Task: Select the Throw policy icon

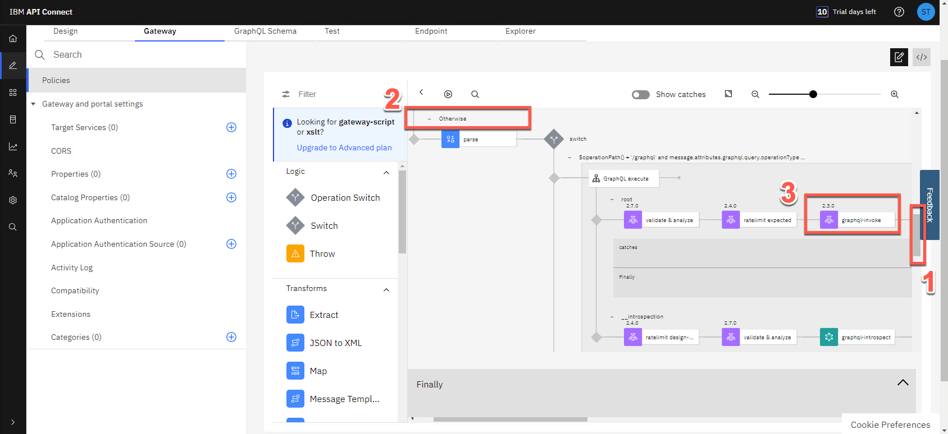Action: (x=295, y=253)
